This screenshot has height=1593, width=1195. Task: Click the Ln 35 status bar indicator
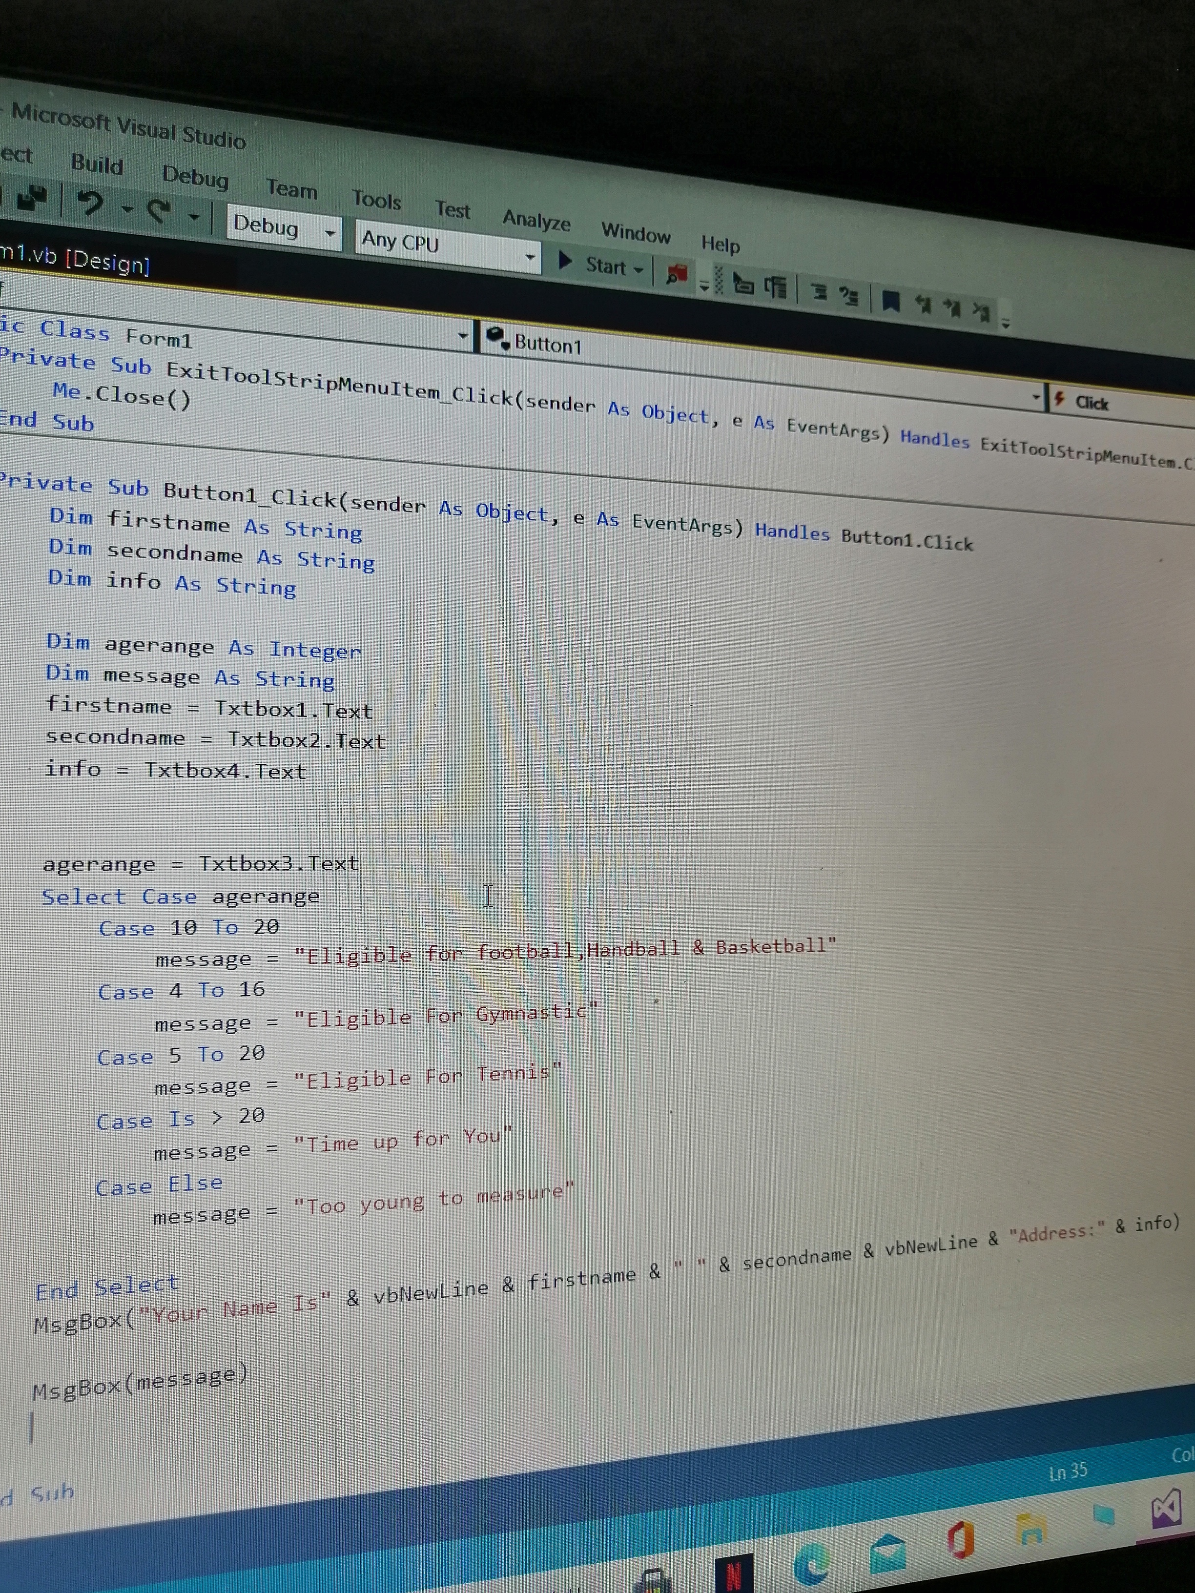click(1068, 1471)
